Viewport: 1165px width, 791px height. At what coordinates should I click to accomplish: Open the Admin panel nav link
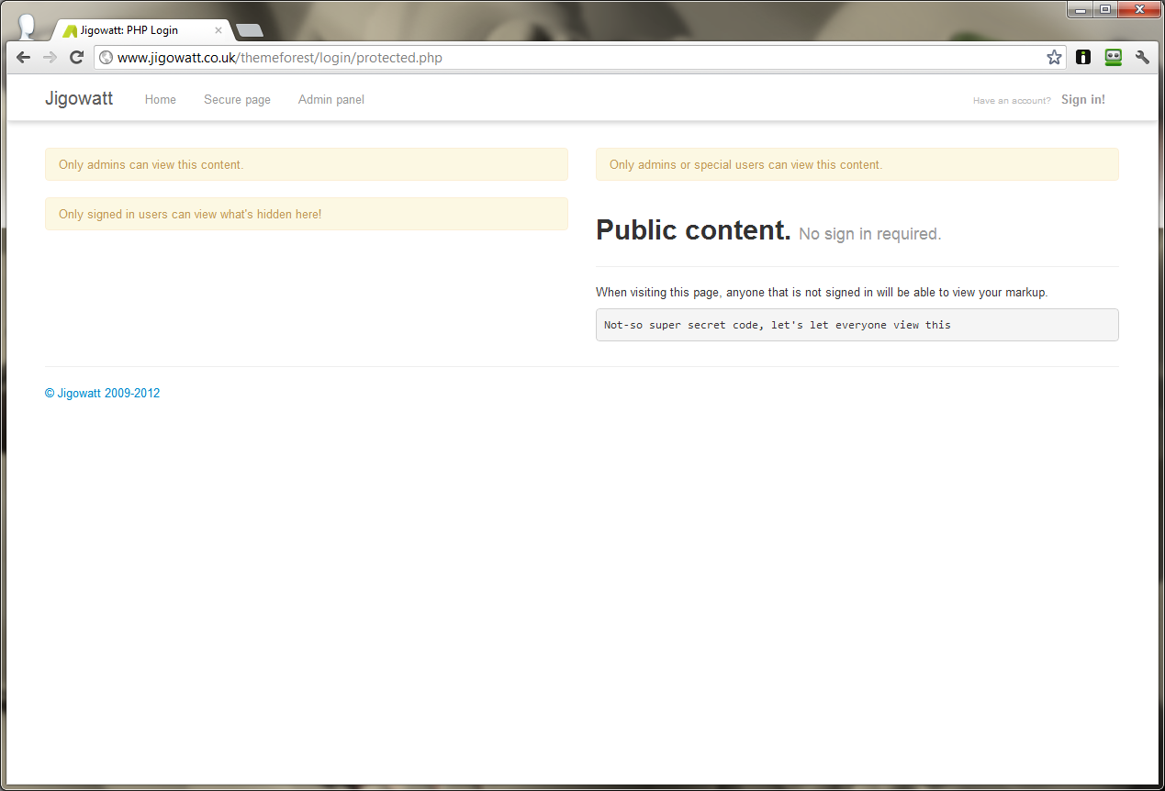(x=331, y=99)
